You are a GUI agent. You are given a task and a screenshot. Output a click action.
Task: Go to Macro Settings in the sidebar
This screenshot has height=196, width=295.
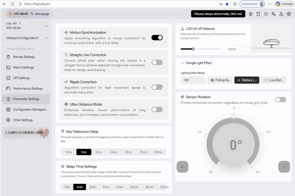(23, 67)
